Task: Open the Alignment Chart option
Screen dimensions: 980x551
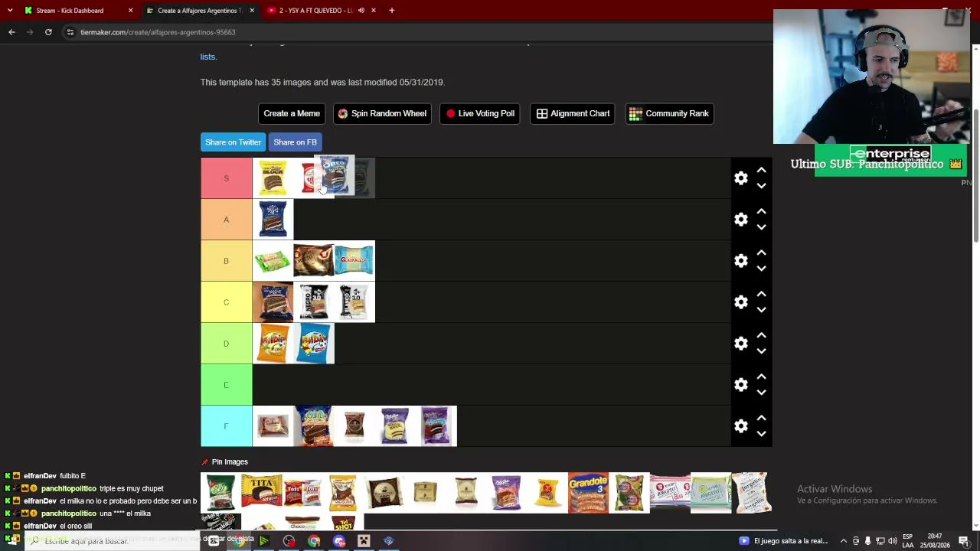Action: 573,113
